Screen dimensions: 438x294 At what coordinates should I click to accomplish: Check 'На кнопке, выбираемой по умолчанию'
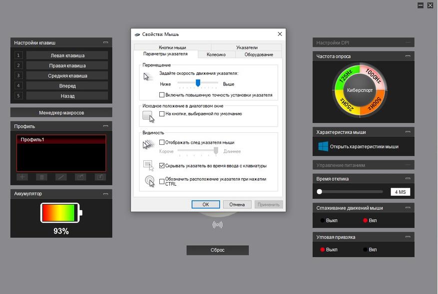[x=162, y=114]
